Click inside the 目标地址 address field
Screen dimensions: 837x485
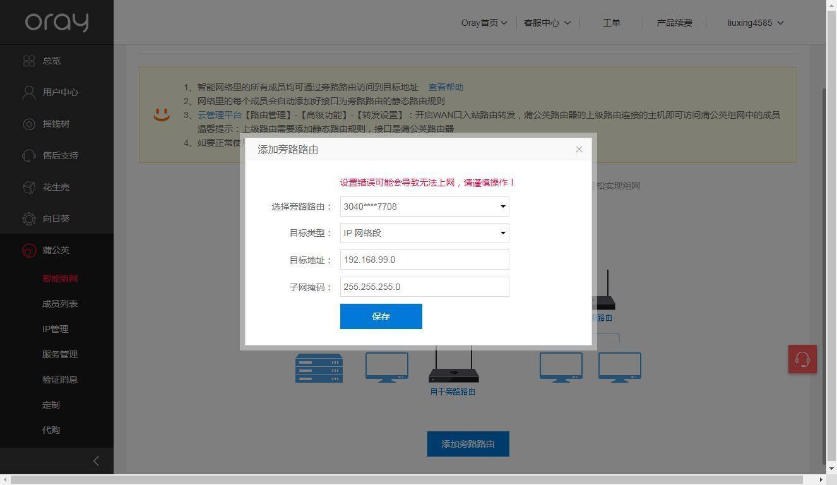click(x=424, y=260)
